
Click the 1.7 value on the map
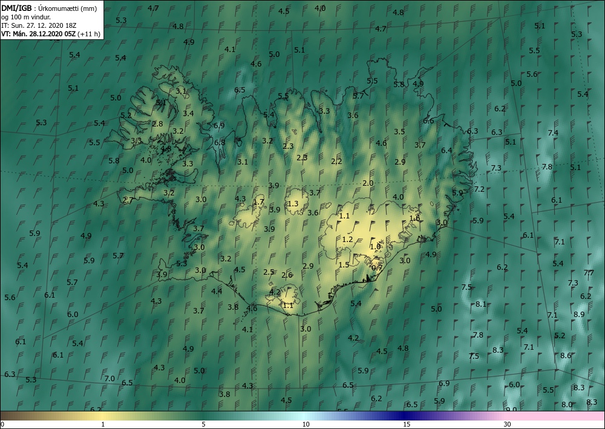coord(258,201)
